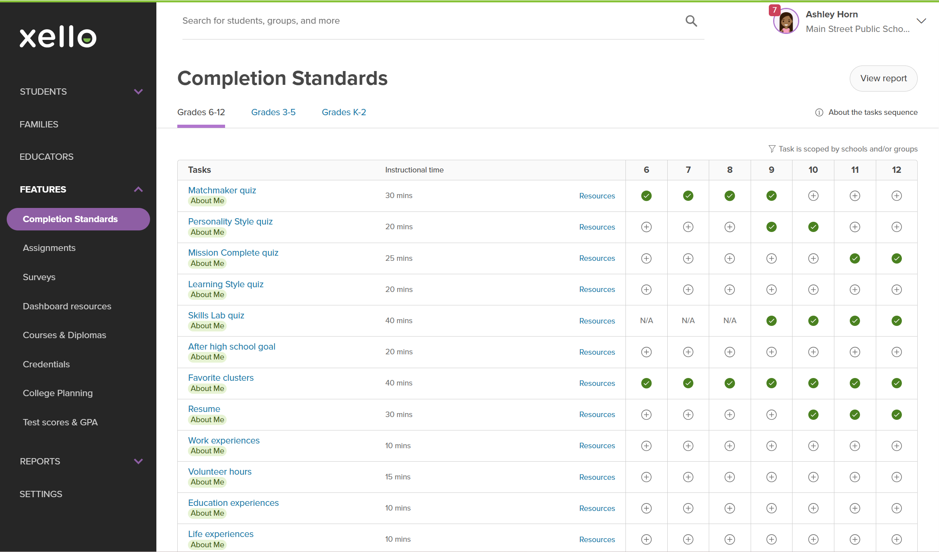Add Education experiences for grade 10
The width and height of the screenshot is (939, 552).
click(813, 508)
